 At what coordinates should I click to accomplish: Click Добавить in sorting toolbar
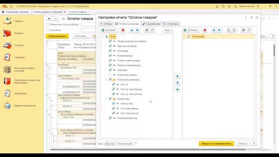click(191, 30)
